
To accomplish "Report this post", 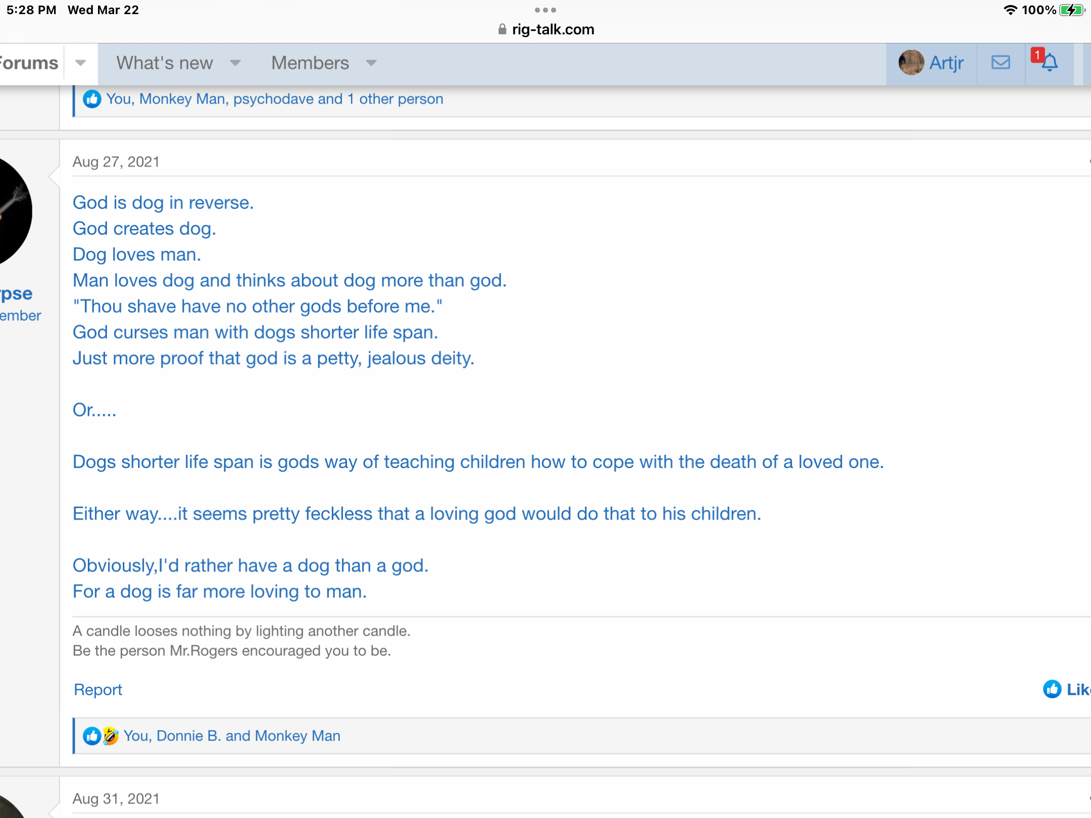I will click(97, 689).
